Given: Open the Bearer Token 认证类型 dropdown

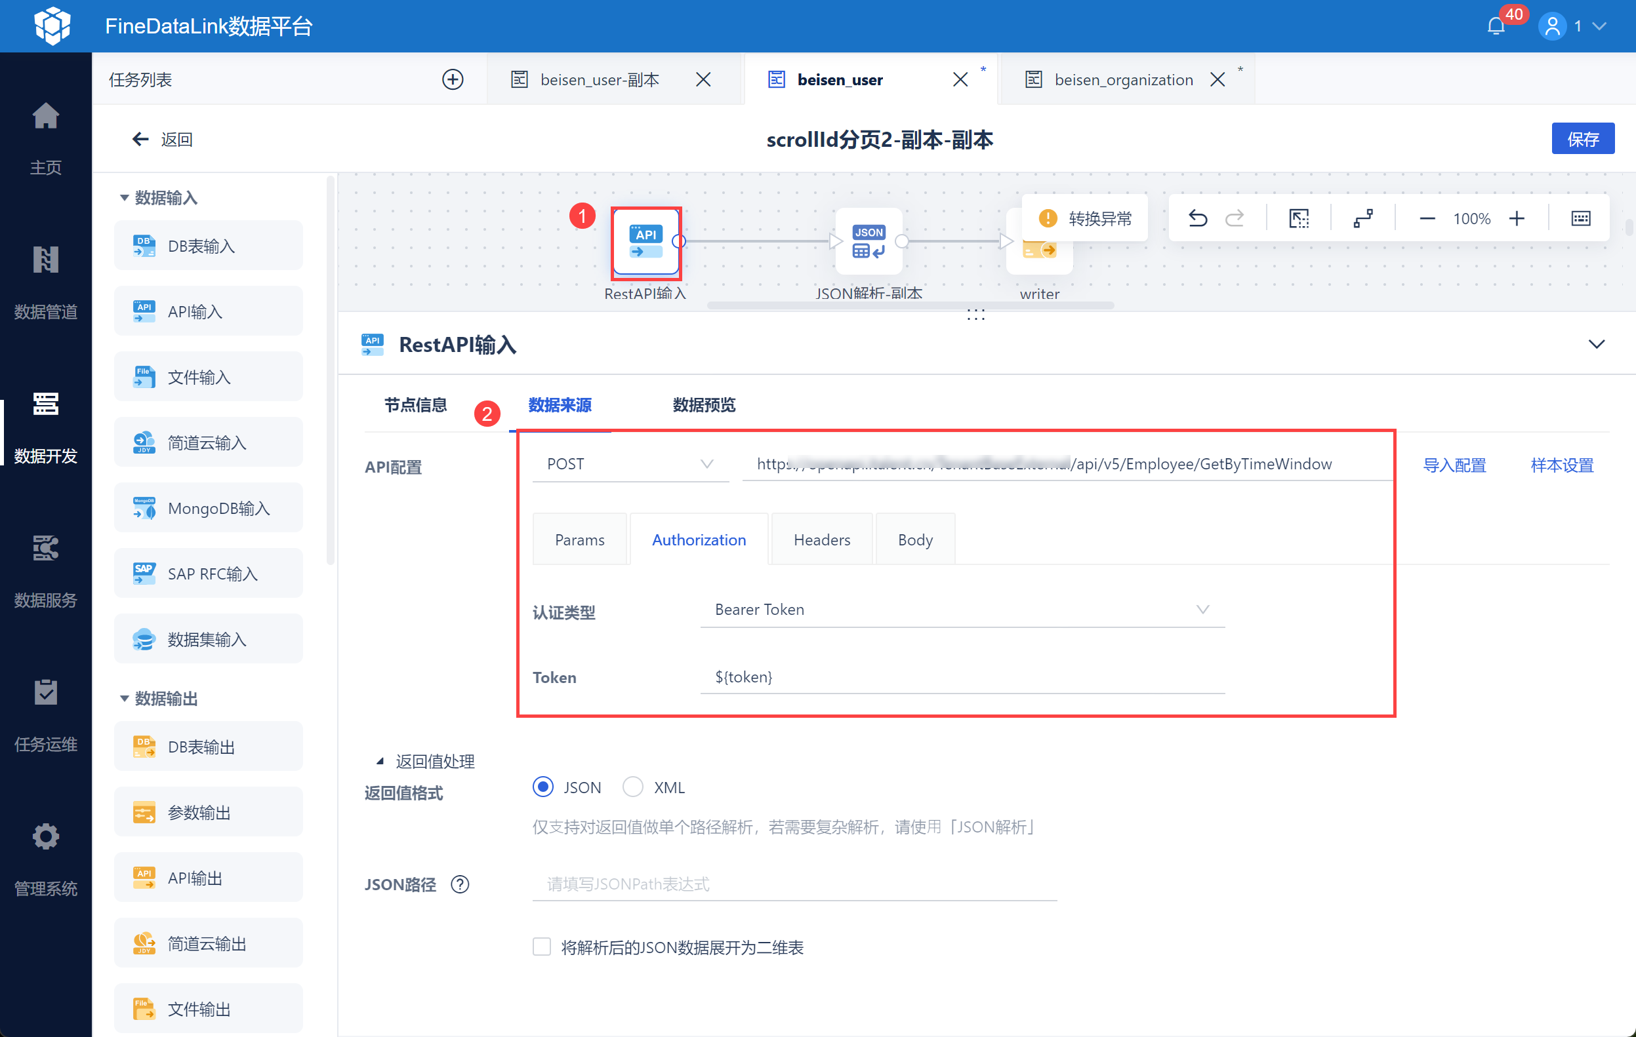Looking at the screenshot, I should pyautogui.click(x=962, y=609).
